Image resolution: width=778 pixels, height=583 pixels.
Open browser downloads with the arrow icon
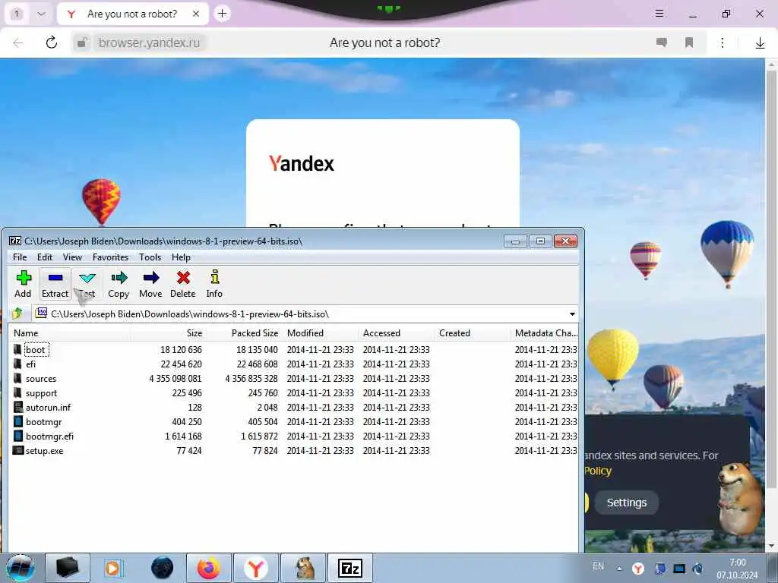[760, 43]
